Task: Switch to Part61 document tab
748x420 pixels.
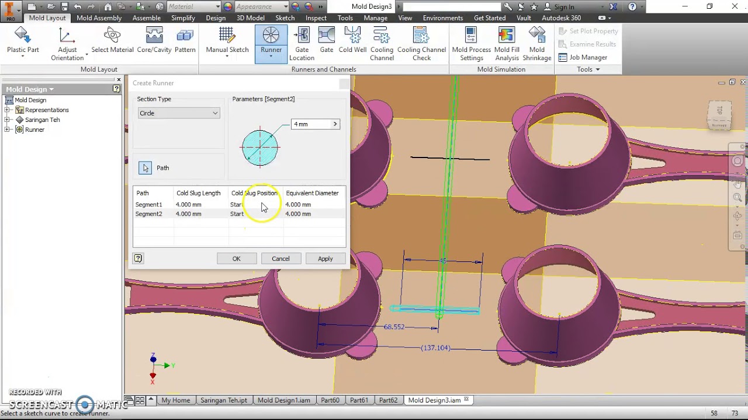Action: coord(359,400)
